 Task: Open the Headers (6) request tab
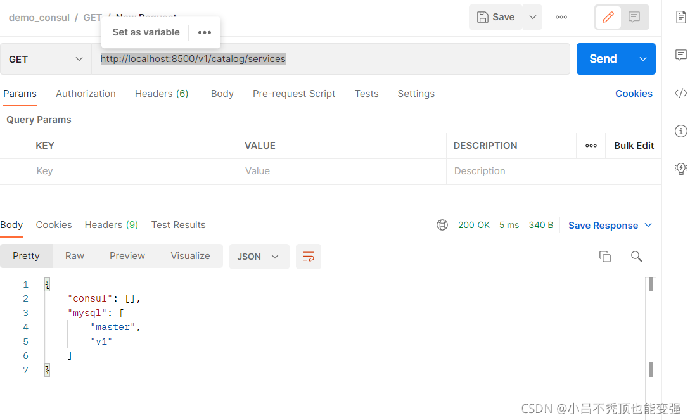[x=162, y=94]
